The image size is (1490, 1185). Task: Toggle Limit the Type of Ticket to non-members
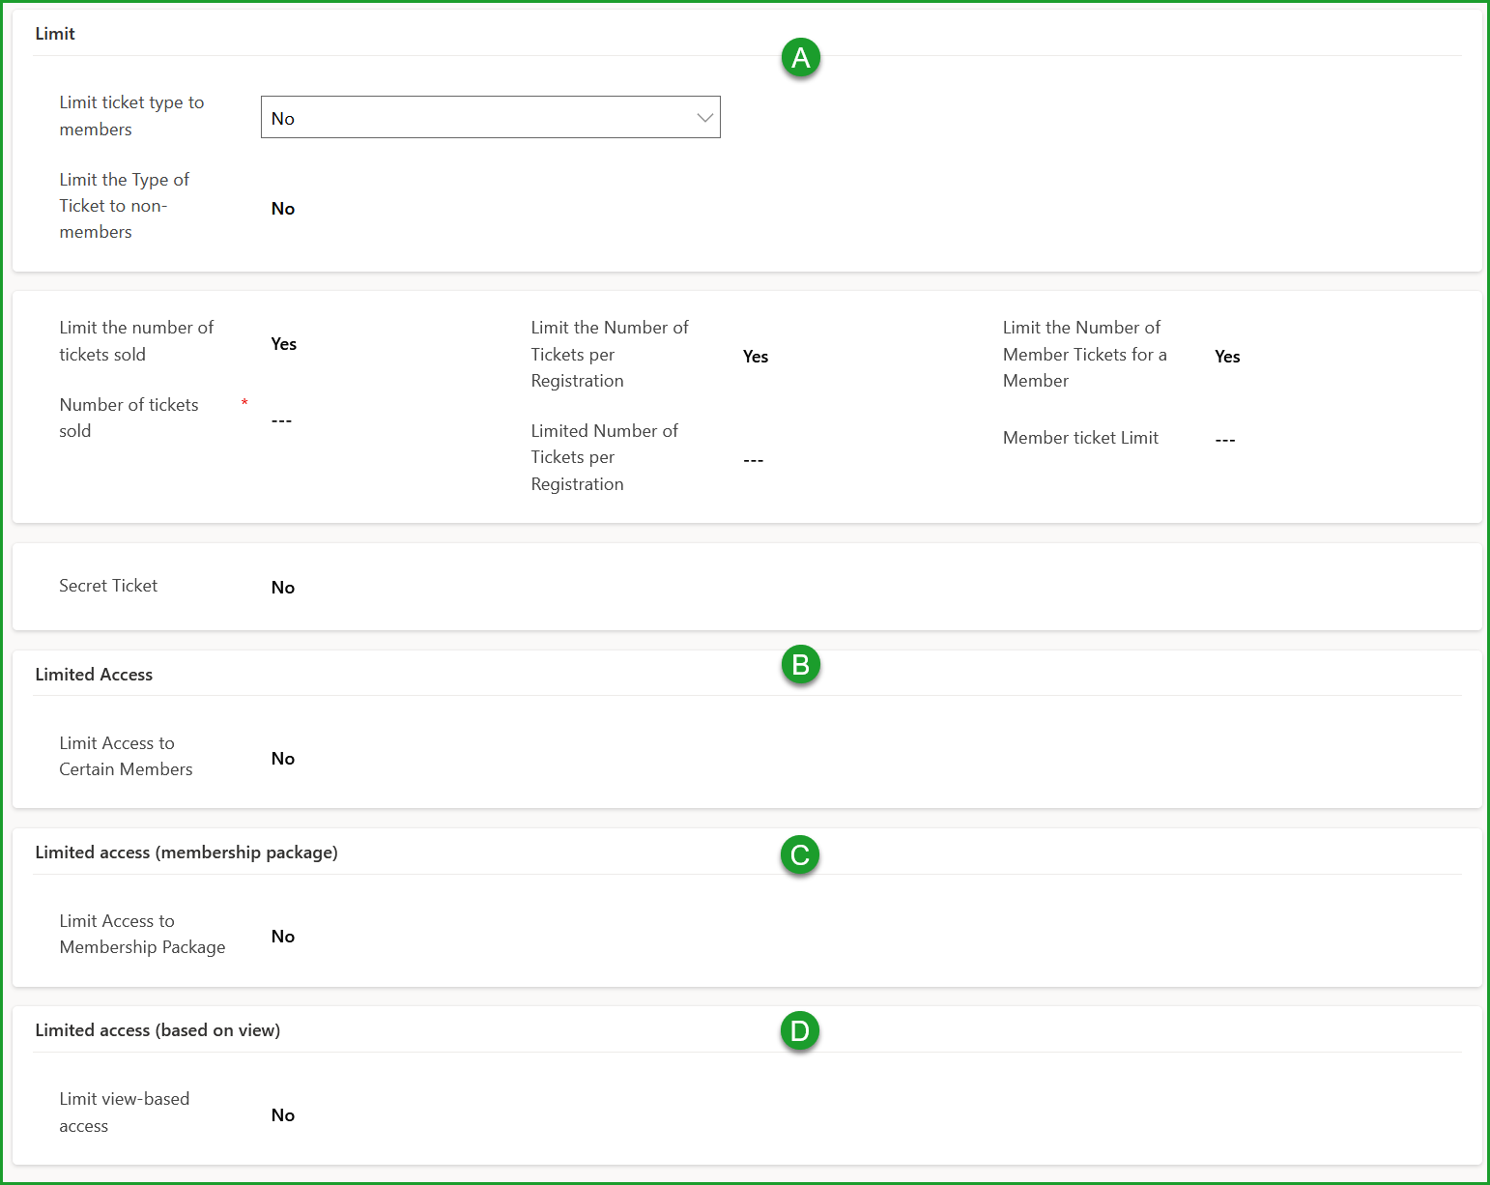283,209
